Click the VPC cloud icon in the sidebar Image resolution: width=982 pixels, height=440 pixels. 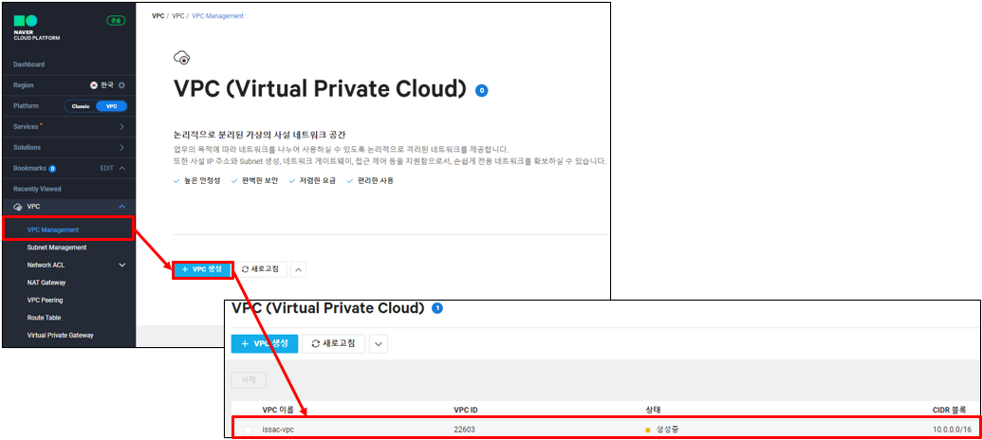point(17,207)
